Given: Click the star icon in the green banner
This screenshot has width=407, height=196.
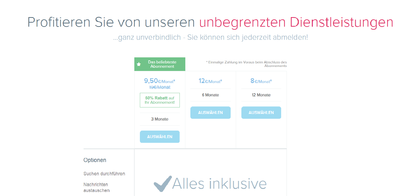Looking at the screenshot, I should point(139,64).
